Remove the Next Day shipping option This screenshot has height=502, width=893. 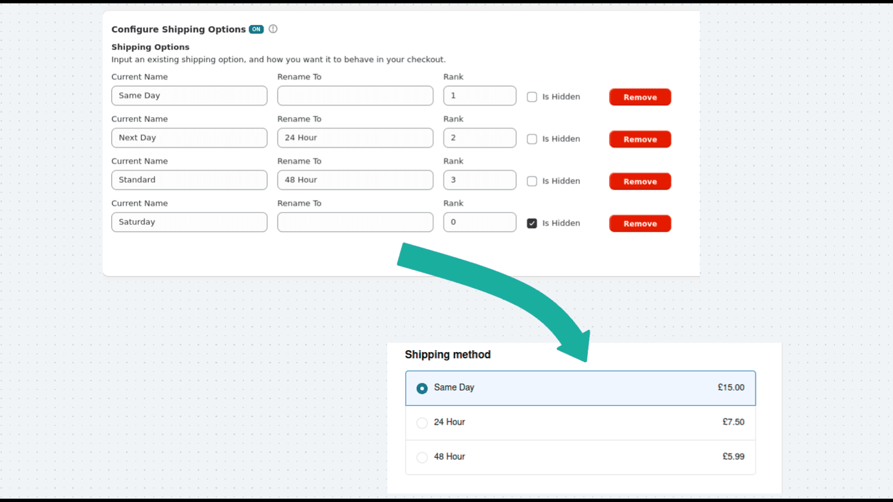tap(640, 139)
